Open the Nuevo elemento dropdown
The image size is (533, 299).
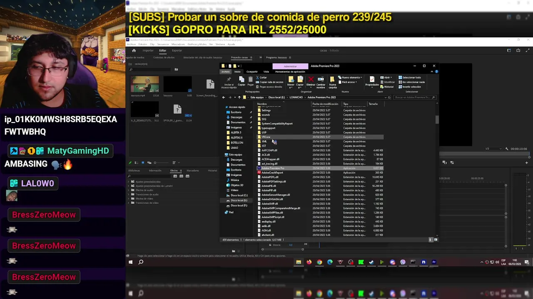[350, 78]
